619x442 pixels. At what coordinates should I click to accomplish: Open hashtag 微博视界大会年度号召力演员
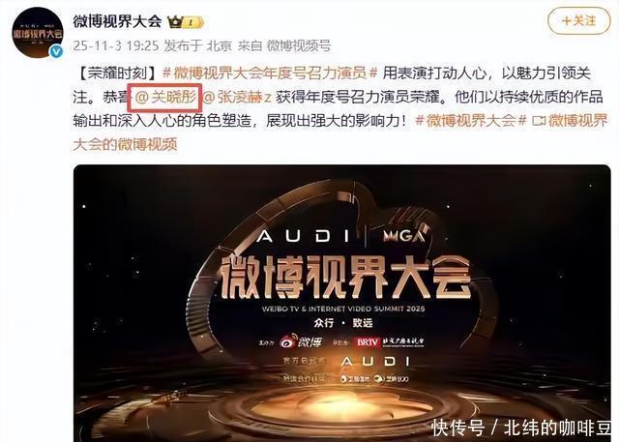point(271,73)
